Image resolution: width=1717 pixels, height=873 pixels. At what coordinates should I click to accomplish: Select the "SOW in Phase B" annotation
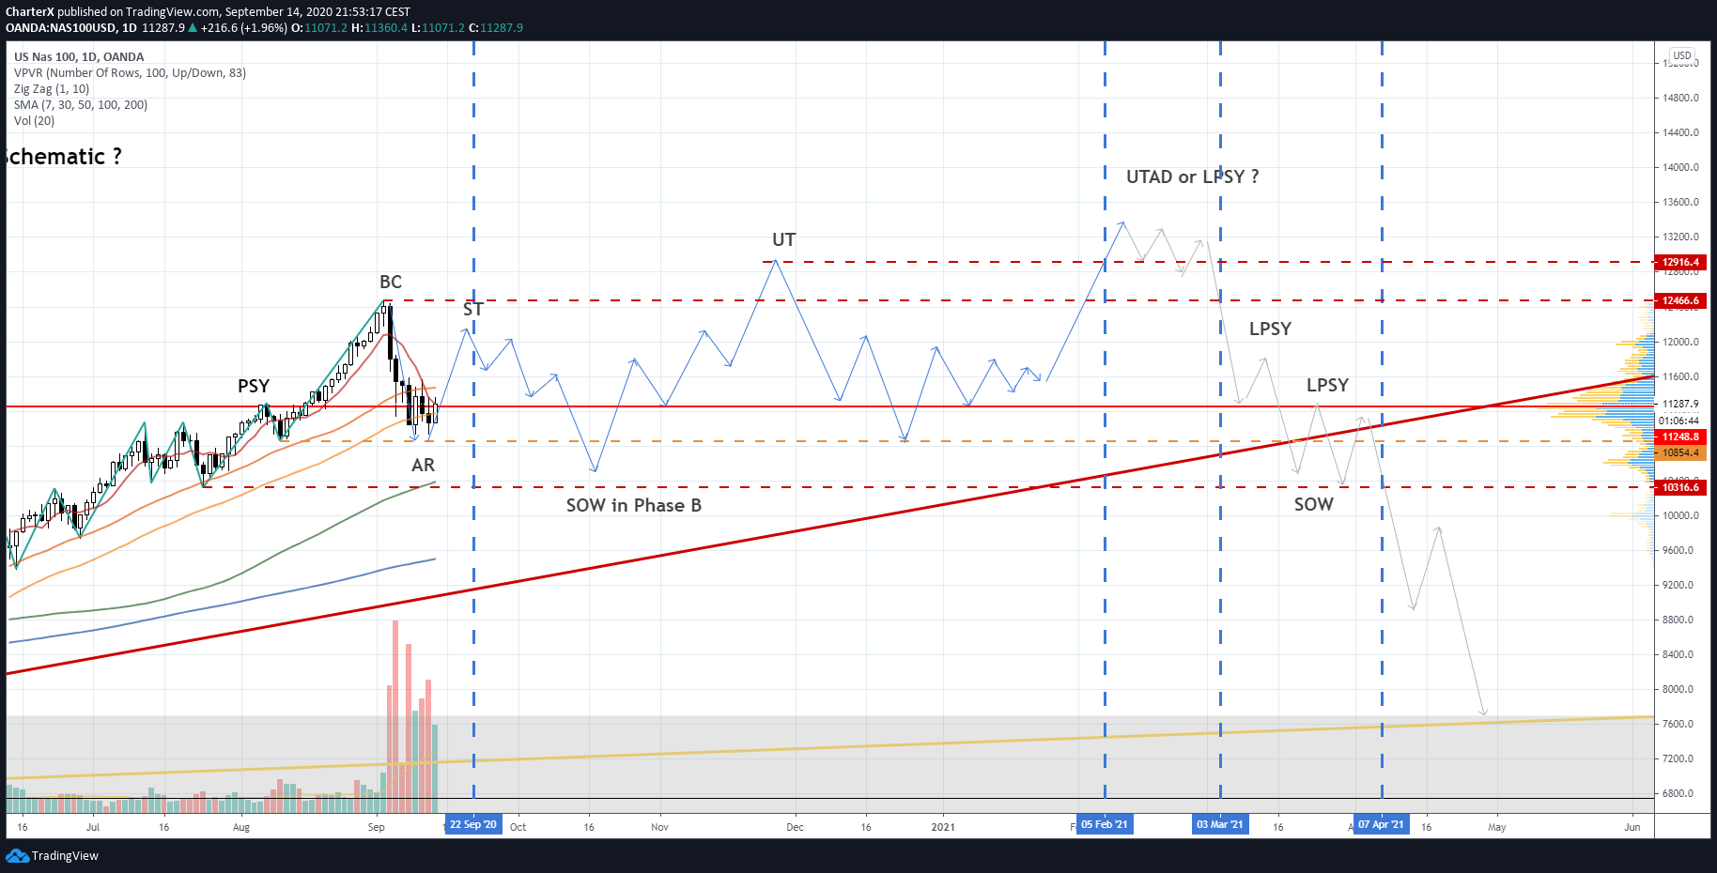(x=634, y=506)
